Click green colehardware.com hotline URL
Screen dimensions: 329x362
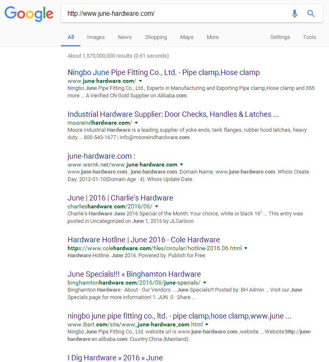[x=155, y=248]
